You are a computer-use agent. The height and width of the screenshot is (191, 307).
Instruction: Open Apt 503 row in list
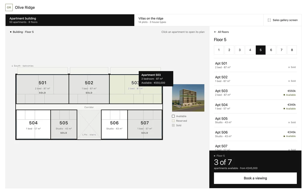coord(255,93)
